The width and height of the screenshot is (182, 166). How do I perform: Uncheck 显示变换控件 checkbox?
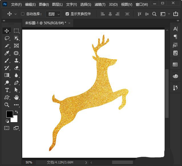click(x=67, y=14)
